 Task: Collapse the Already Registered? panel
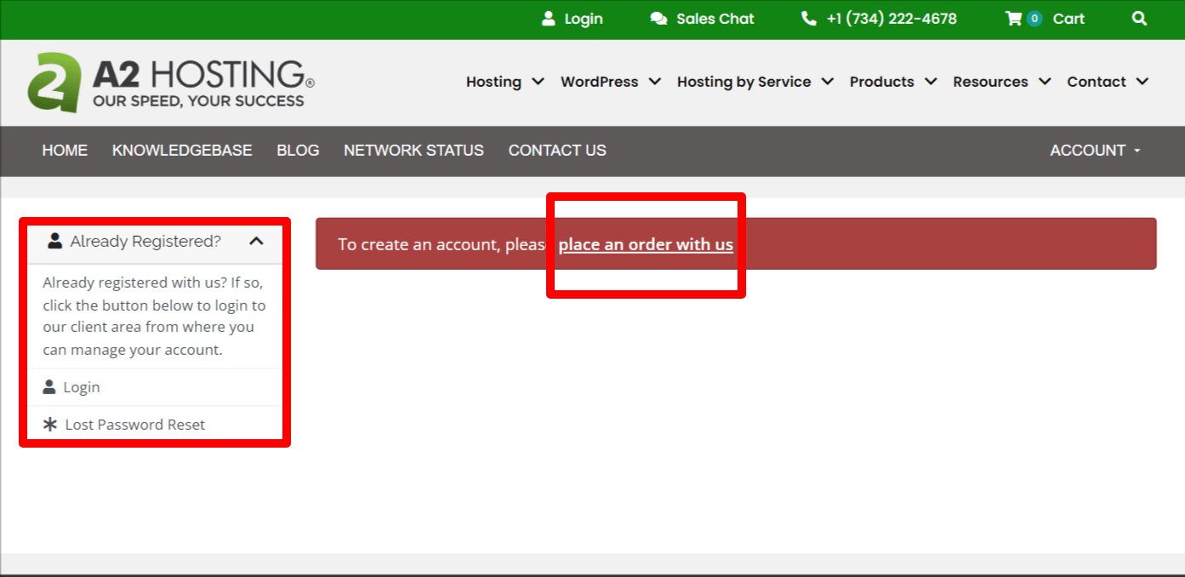pyautogui.click(x=257, y=241)
